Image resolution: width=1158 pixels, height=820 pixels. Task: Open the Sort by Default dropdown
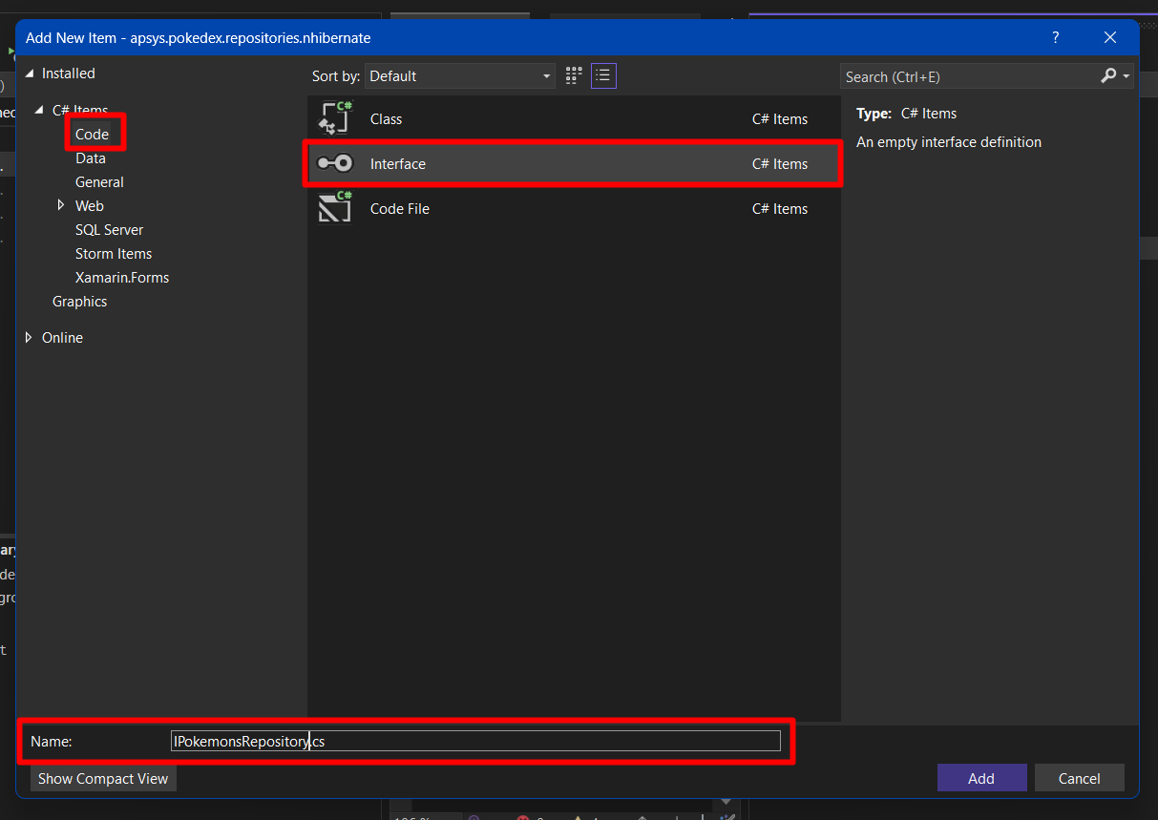460,76
